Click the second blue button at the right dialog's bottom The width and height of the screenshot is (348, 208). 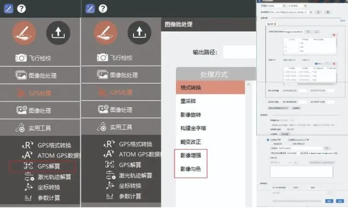340,201
